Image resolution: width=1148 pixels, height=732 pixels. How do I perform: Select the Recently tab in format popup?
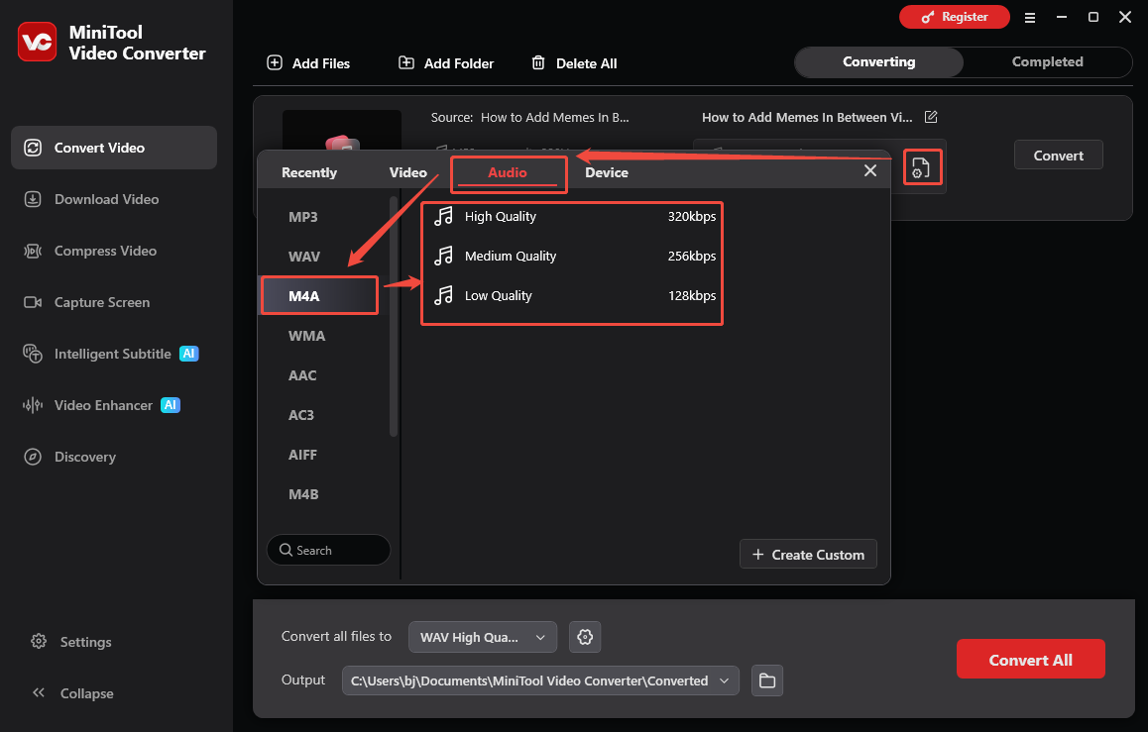click(x=309, y=172)
